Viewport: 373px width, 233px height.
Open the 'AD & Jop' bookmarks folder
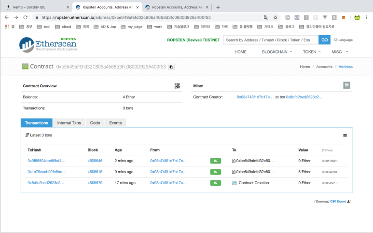coord(105,27)
